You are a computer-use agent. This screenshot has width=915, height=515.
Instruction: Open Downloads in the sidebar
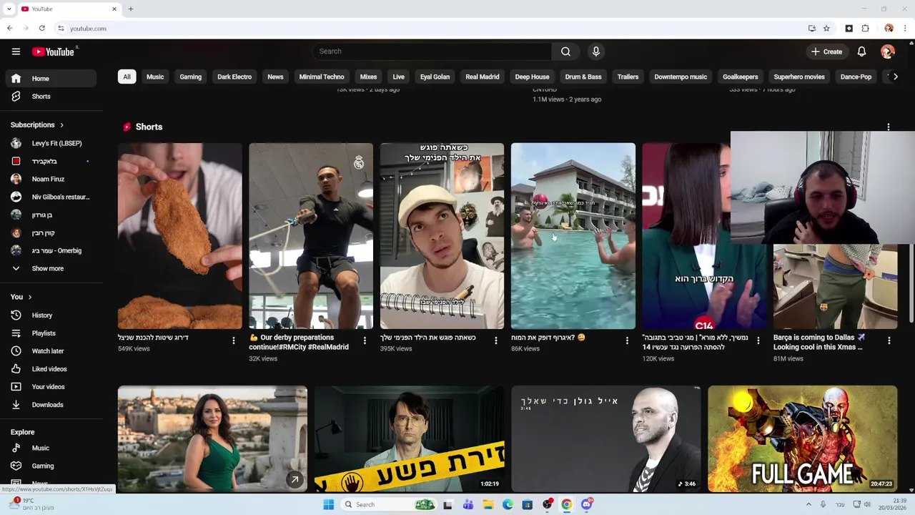click(x=49, y=405)
